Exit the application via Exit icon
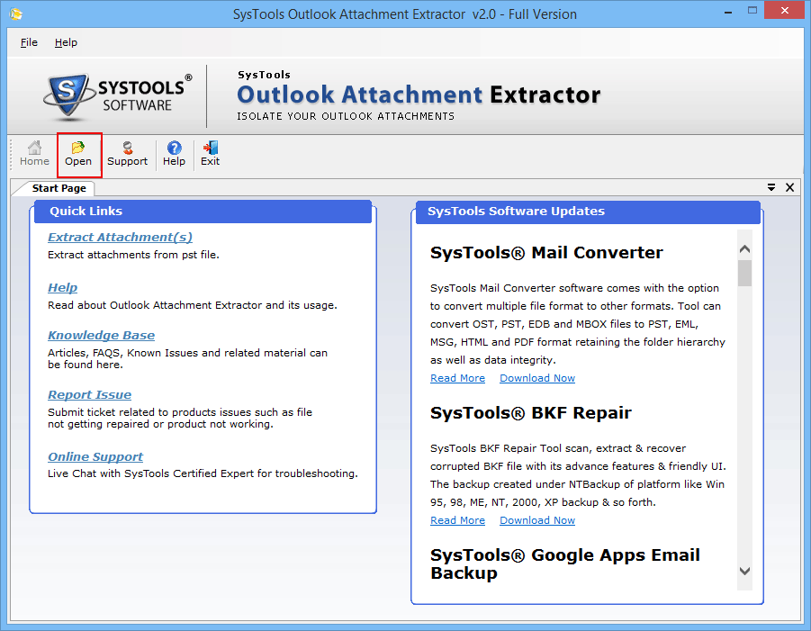This screenshot has height=631, width=811. point(210,154)
